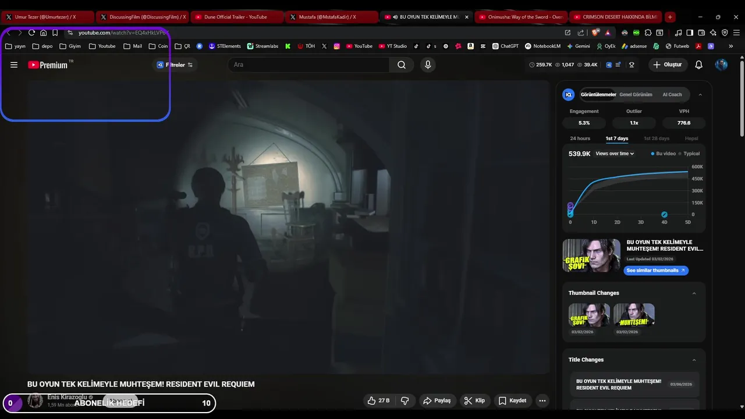Reload the page from the browser toolbar
The image size is (745, 419).
click(31, 33)
